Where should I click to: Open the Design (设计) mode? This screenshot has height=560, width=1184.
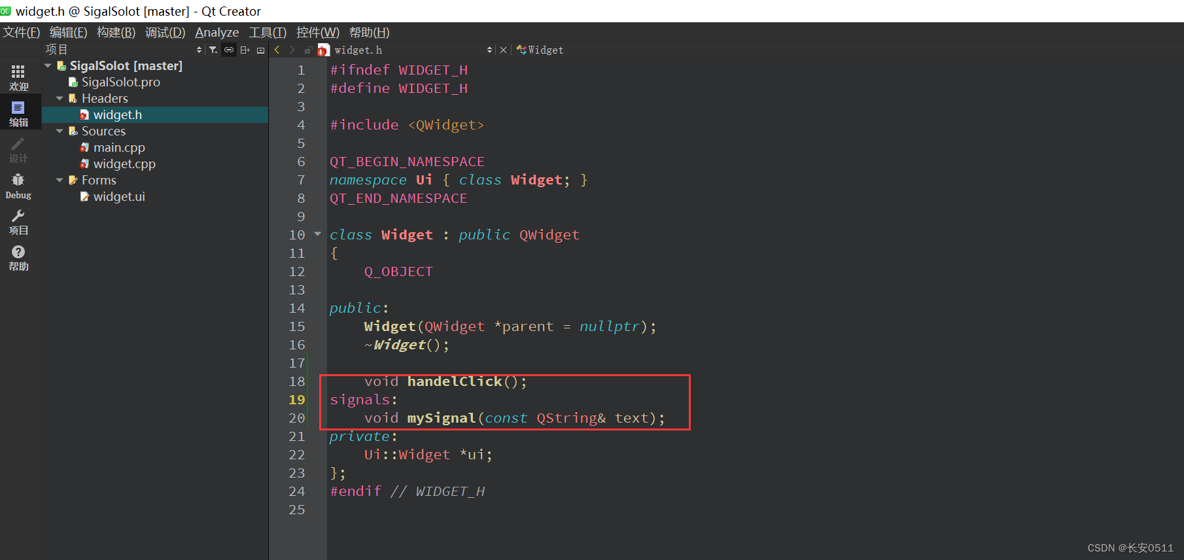click(18, 150)
